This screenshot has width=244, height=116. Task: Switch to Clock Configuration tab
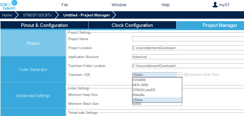coord(132,25)
